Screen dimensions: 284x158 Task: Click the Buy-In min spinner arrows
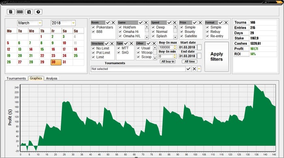pos(175,56)
